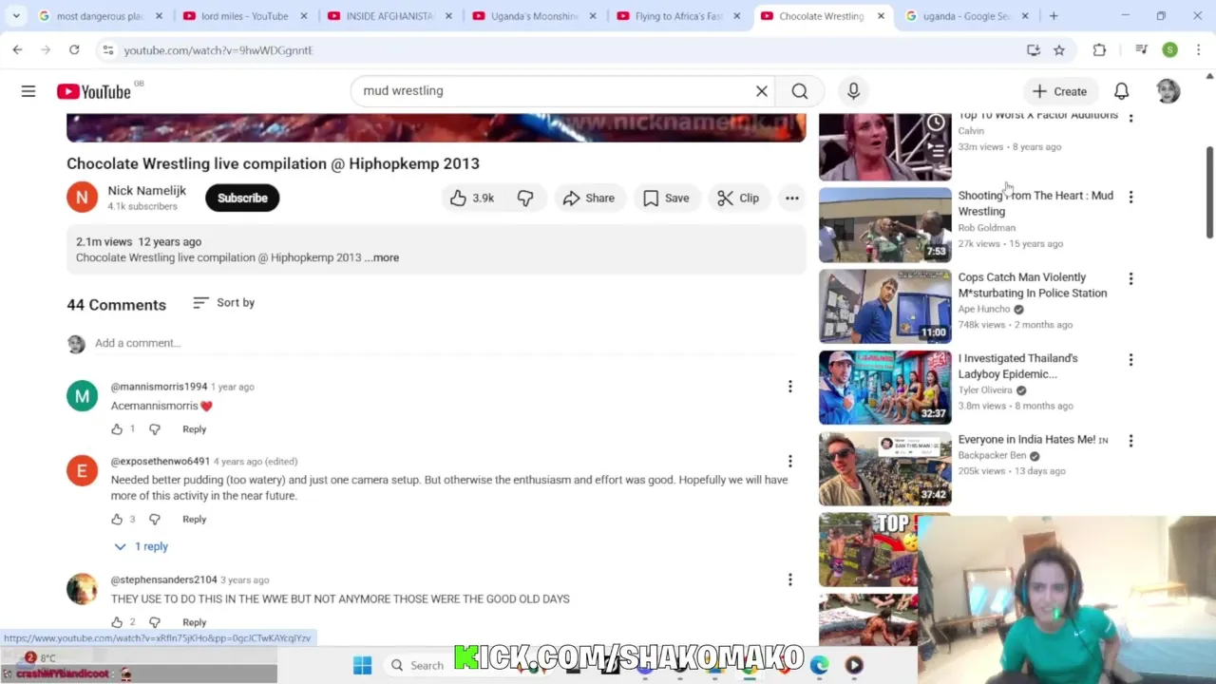Clip the video with scissors button

point(738,198)
